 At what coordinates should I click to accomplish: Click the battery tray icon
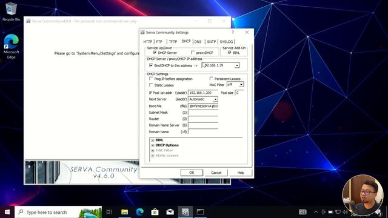tap(330, 212)
